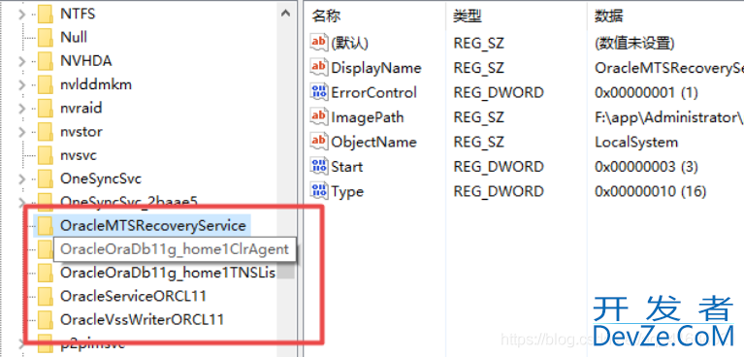This screenshot has height=357, width=744.
Task: Sort by the 类型 column header
Action: pos(468,16)
